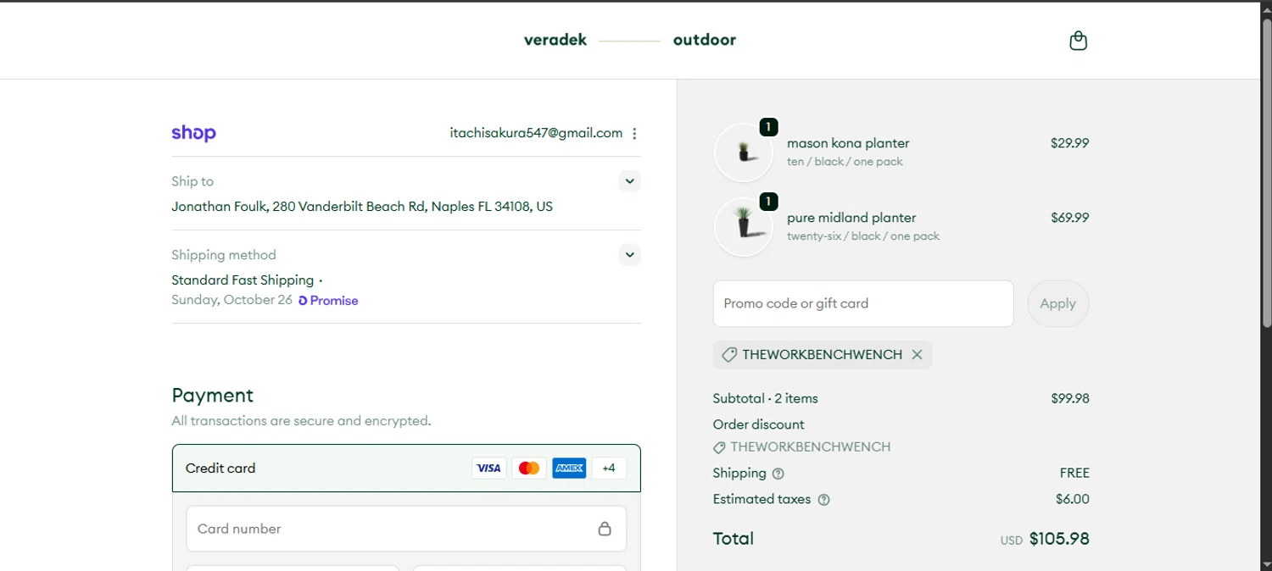Select the Credit card payment option
Screen dimensions: 1272x571
(x=406, y=468)
